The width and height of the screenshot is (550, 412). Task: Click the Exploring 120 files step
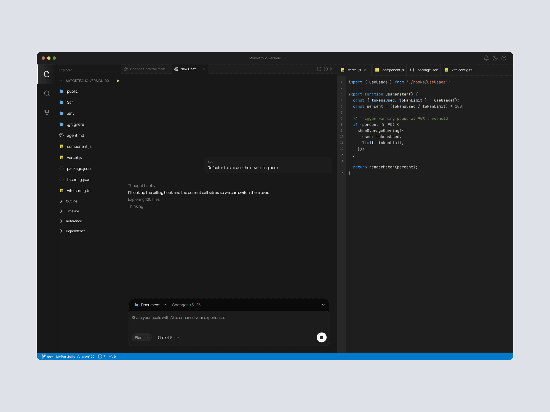tap(144, 199)
